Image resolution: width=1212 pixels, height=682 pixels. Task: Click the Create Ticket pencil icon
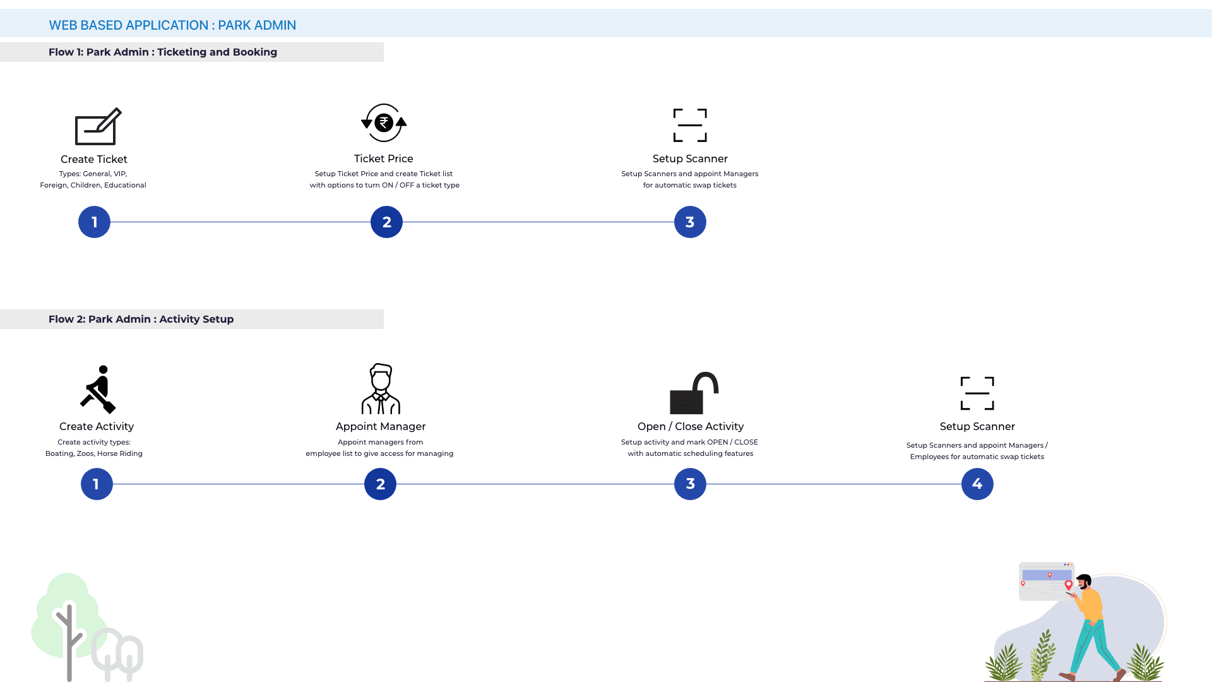click(x=98, y=126)
